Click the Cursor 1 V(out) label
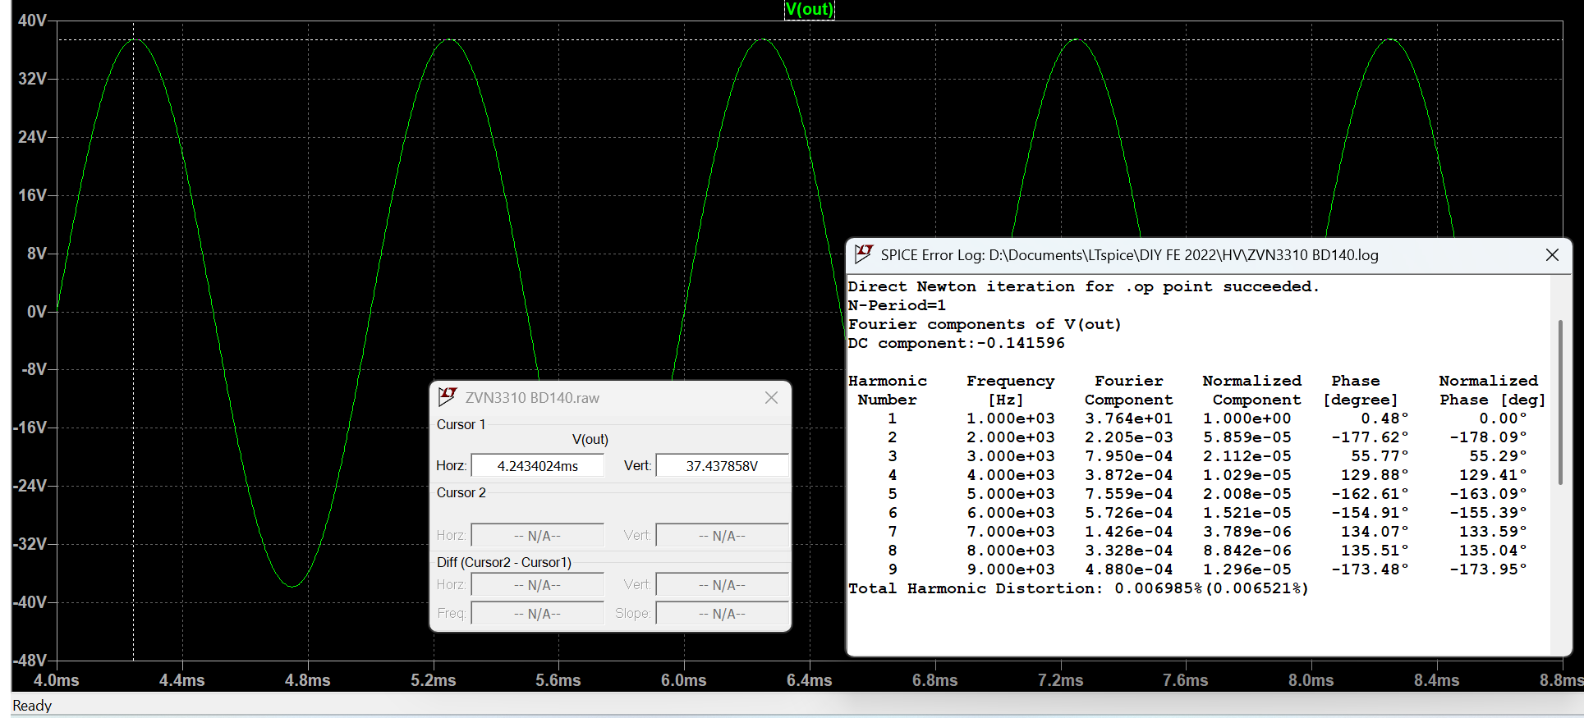Viewport: 1584px width, 718px height. (x=590, y=440)
